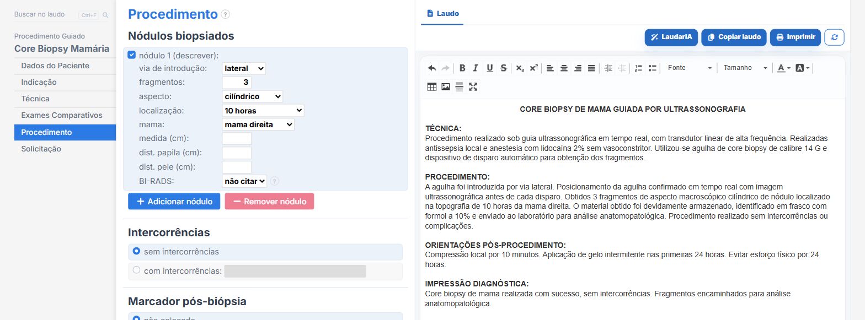Viewport: 865px width, 320px height.
Task: Click the Remover nódulo button
Action: coord(270,202)
